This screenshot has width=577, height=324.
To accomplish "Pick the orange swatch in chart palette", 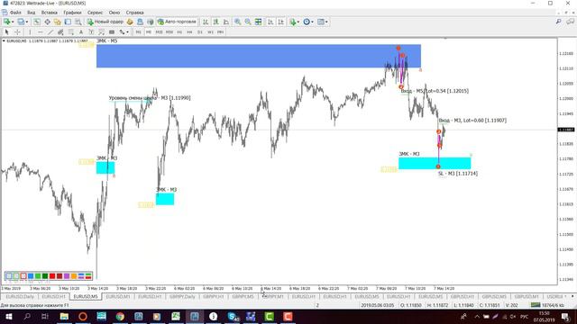I will (74, 276).
